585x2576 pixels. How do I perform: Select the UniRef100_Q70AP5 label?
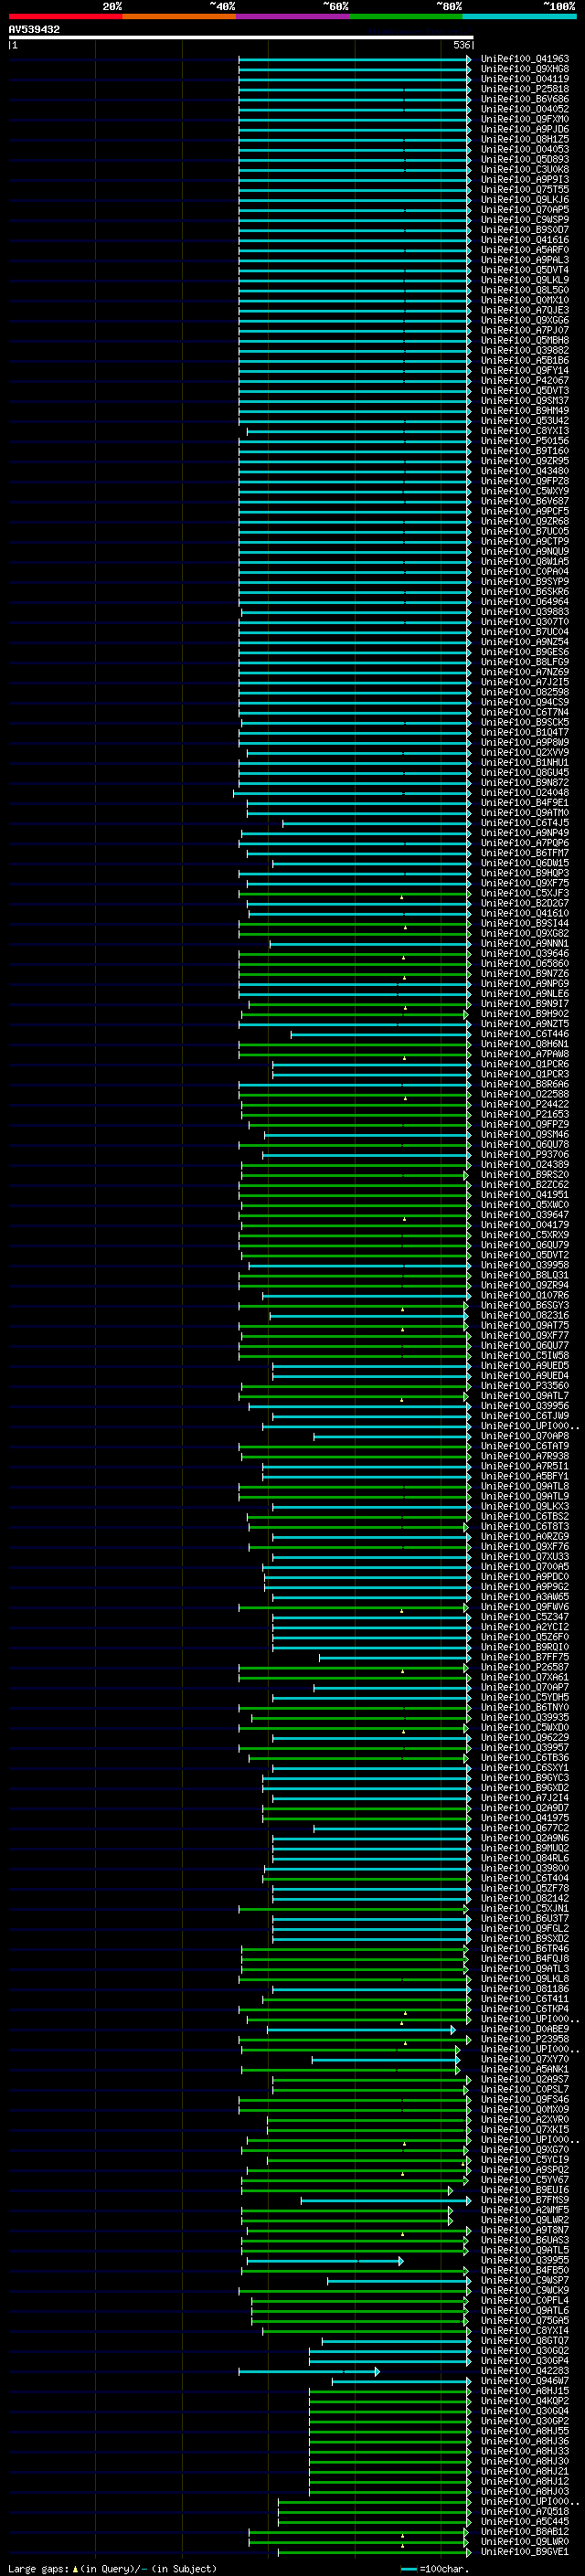pyautogui.click(x=525, y=210)
